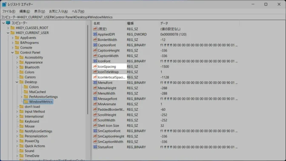The image size is (286, 161).
Task: Click the -1128 data value
Action: pos(165,78)
